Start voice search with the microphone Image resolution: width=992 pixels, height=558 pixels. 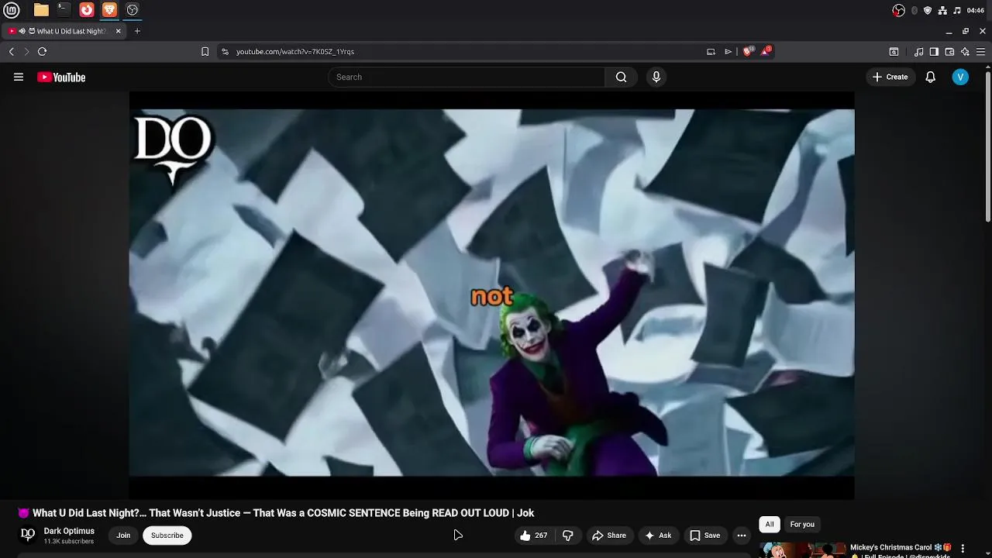(656, 77)
